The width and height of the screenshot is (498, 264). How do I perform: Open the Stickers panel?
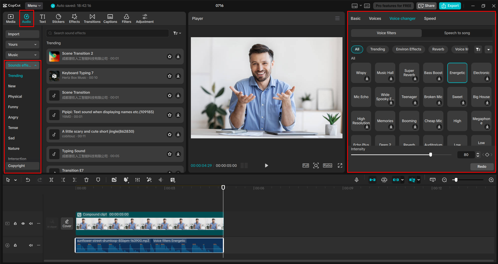click(58, 18)
